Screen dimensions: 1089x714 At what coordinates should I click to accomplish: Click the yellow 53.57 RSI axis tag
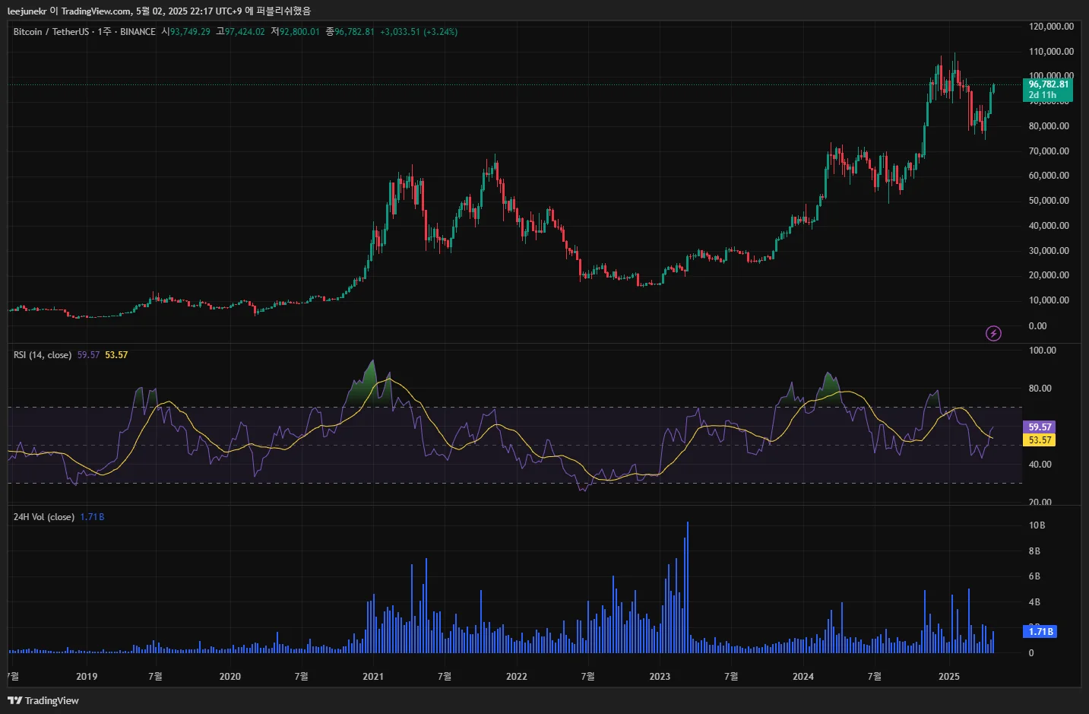pyautogui.click(x=1040, y=440)
